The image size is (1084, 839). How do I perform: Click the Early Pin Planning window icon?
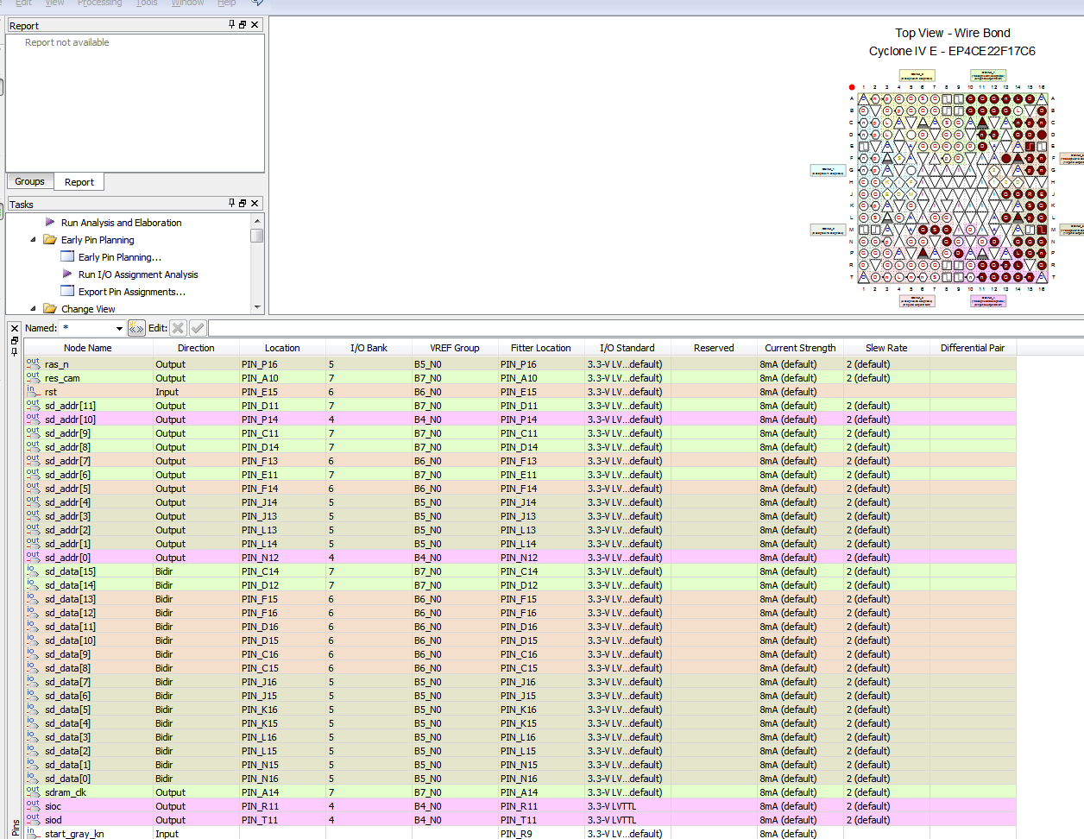tap(67, 257)
